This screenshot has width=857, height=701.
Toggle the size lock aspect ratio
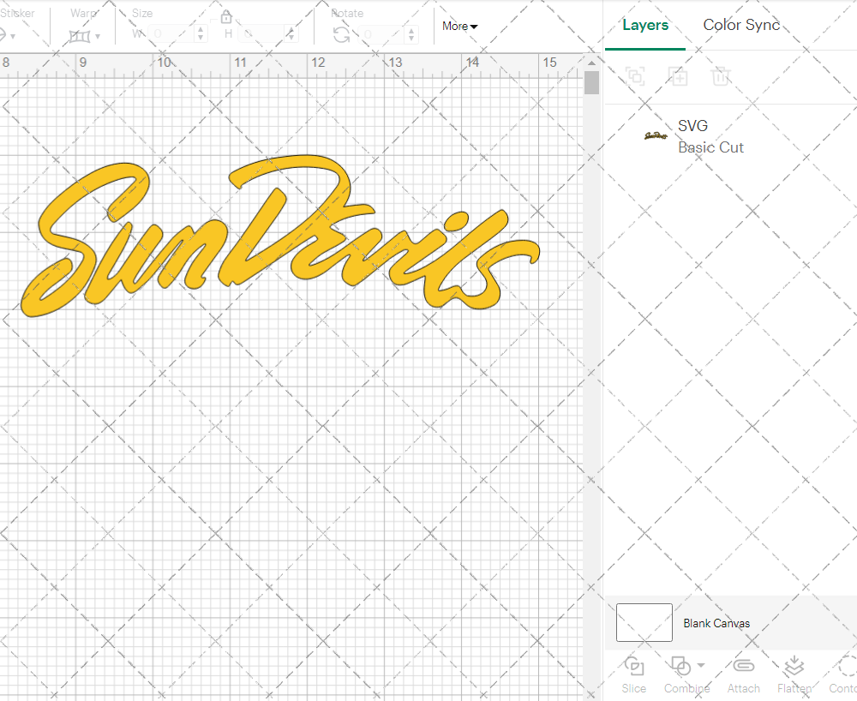[x=225, y=16]
